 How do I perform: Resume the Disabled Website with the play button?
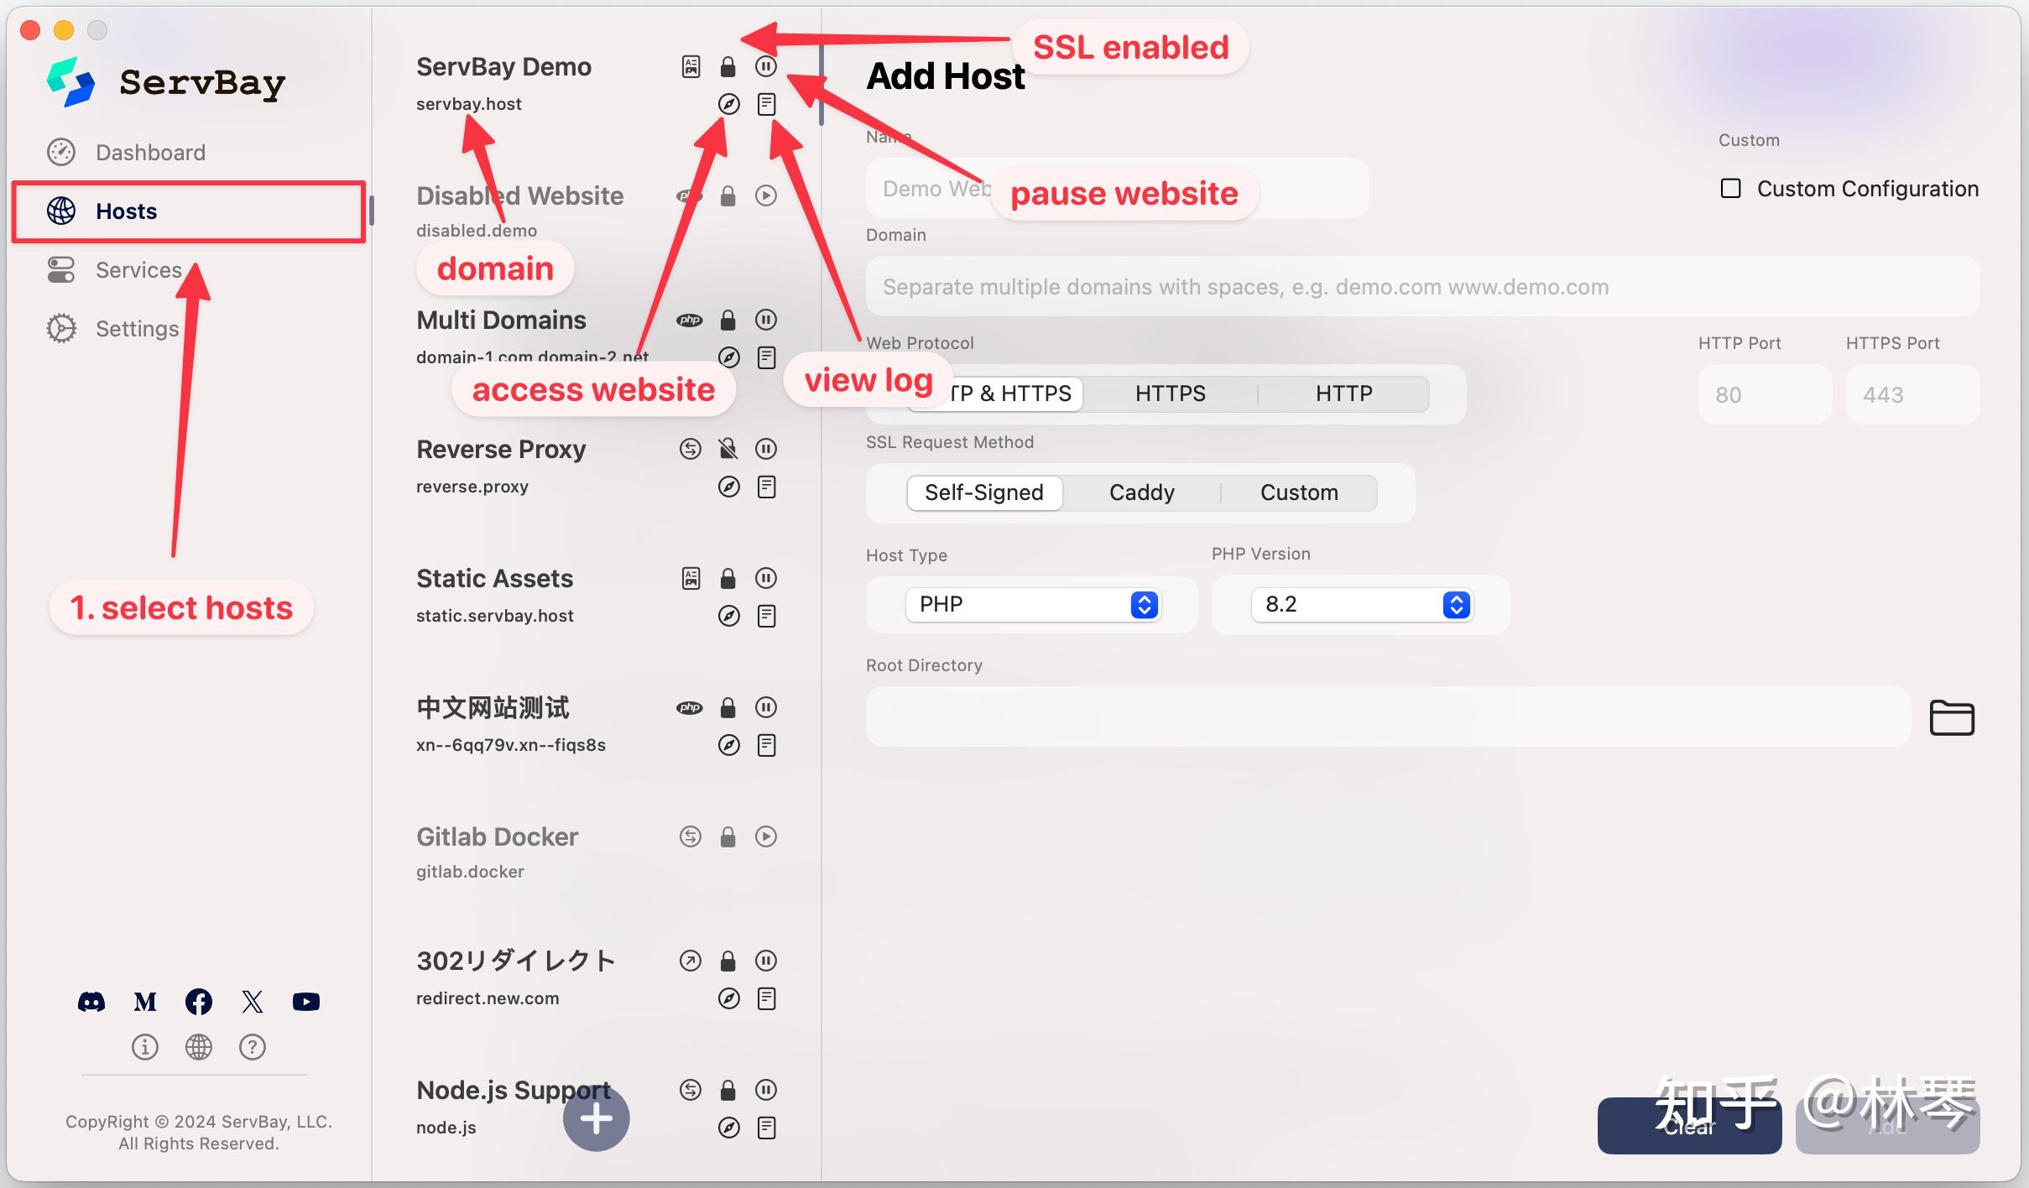coord(764,195)
